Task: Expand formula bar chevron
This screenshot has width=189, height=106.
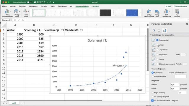Action: (188, 20)
